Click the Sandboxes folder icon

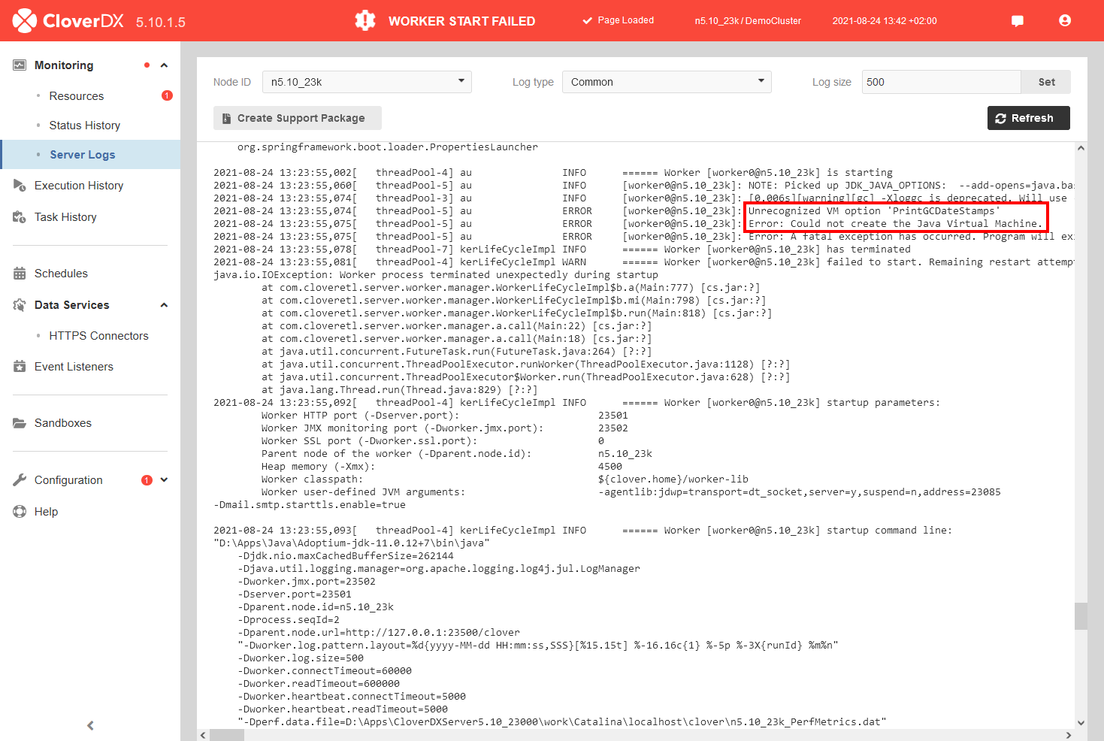coord(20,423)
